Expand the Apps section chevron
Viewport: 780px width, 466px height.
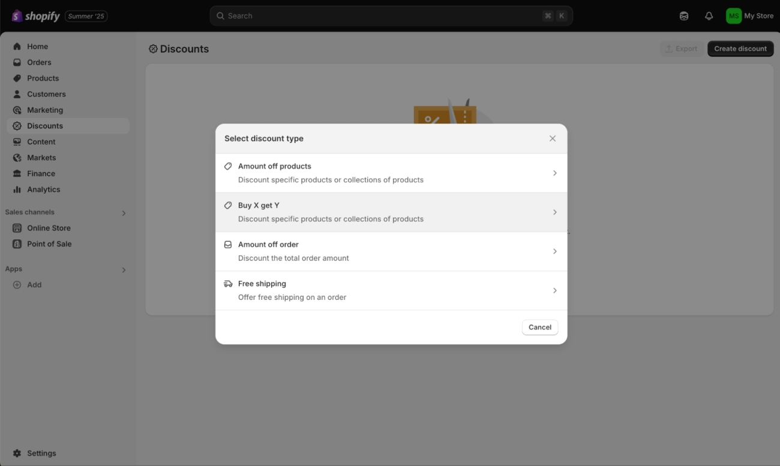tap(124, 270)
